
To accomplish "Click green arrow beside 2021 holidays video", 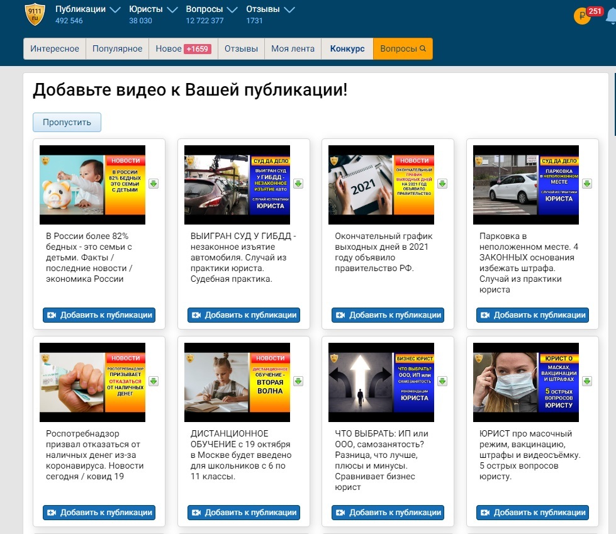I will [442, 184].
